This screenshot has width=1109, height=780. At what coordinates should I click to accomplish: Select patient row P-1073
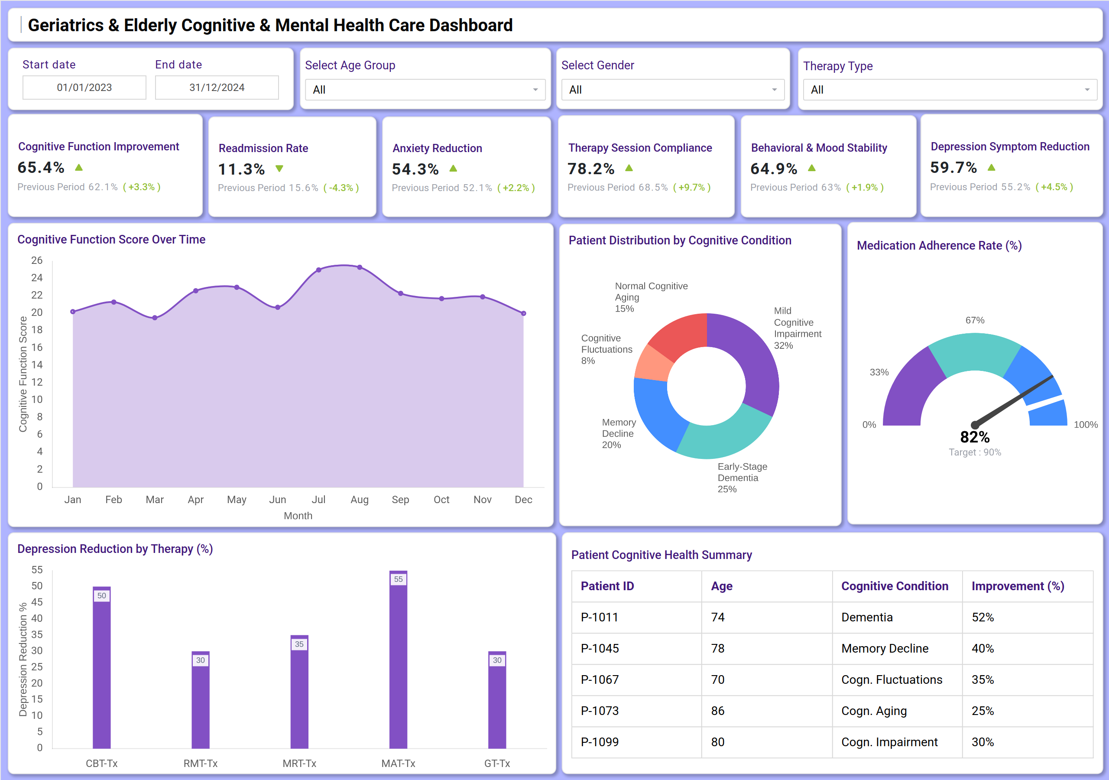coord(832,711)
